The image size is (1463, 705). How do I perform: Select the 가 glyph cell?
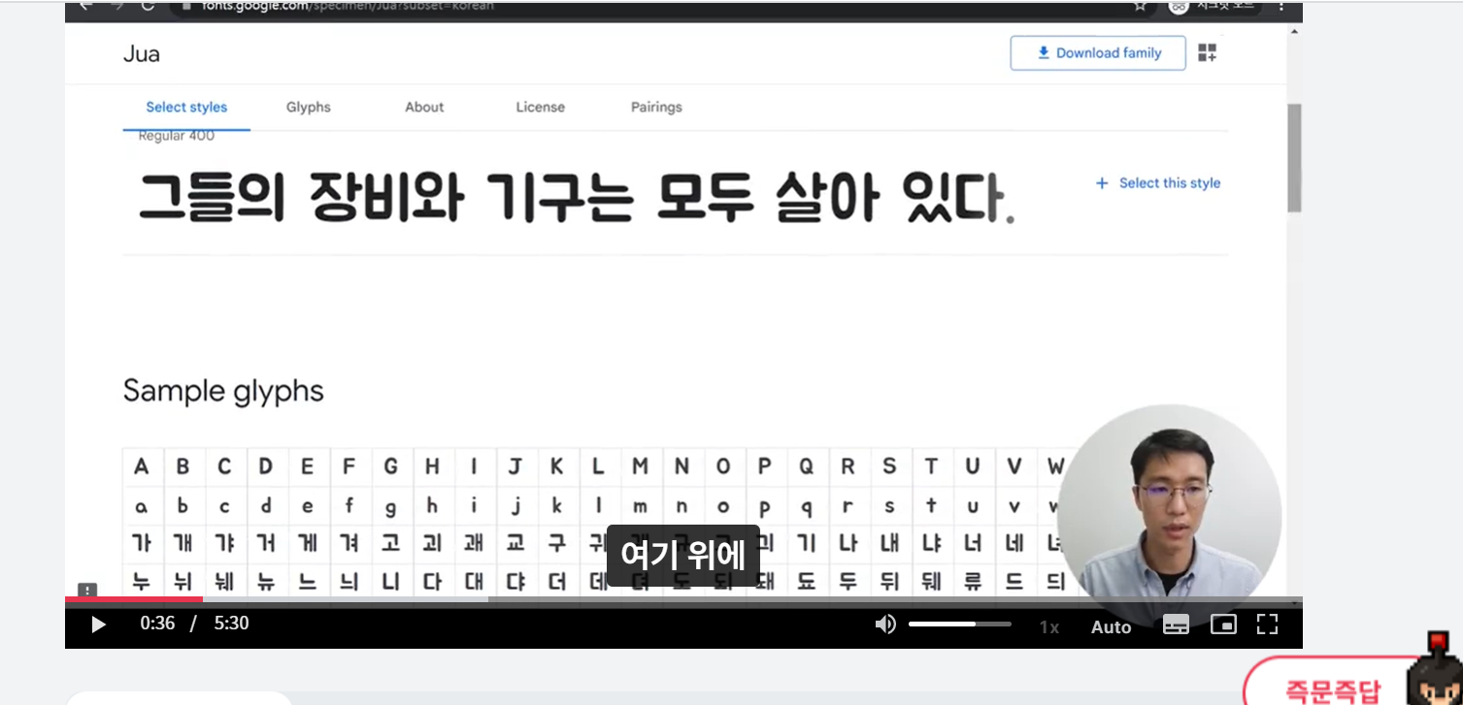143,544
